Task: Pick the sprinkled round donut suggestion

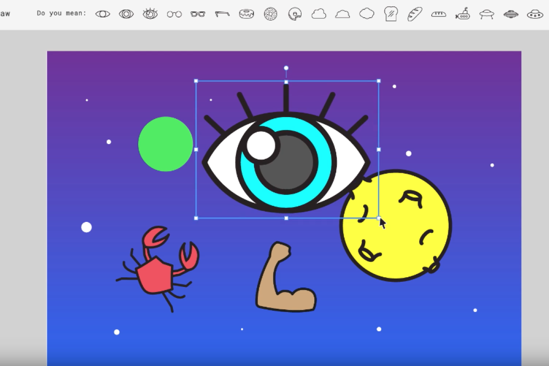Action: [270, 14]
